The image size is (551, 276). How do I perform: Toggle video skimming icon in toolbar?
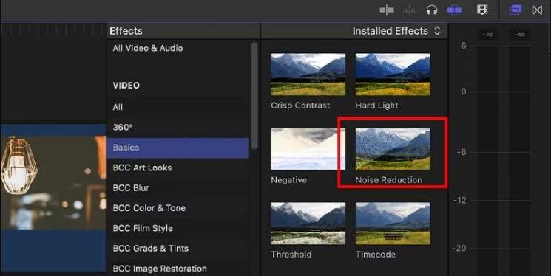point(387,10)
